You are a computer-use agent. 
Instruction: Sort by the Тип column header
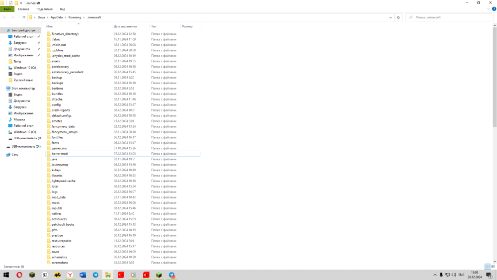pos(154,26)
